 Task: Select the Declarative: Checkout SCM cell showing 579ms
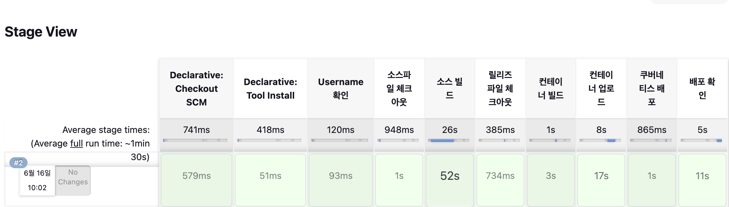pos(196,176)
